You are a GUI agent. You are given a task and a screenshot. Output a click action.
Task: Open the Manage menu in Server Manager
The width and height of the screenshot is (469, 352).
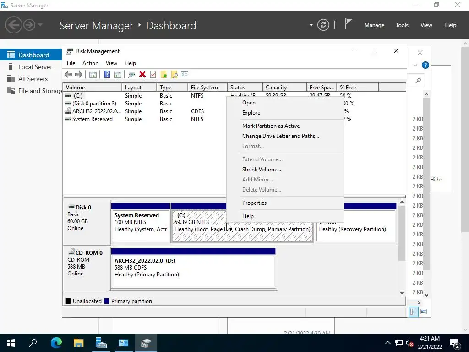(x=374, y=25)
